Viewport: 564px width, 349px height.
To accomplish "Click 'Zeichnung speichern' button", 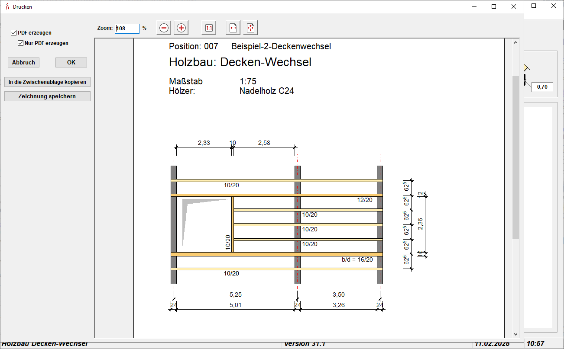I will 47,96.
